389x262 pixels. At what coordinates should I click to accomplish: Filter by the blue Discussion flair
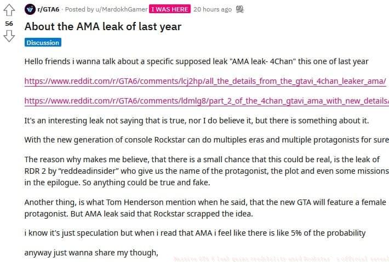click(42, 42)
